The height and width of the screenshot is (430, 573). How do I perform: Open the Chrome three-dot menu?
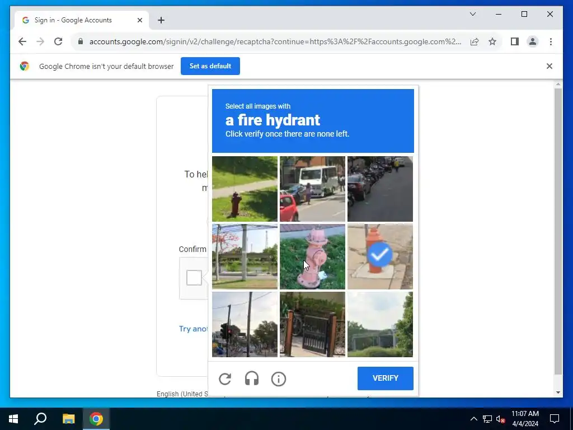[x=551, y=41]
